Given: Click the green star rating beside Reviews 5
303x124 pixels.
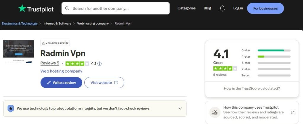Looking at the screenshot, I should pyautogui.click(x=77, y=63).
